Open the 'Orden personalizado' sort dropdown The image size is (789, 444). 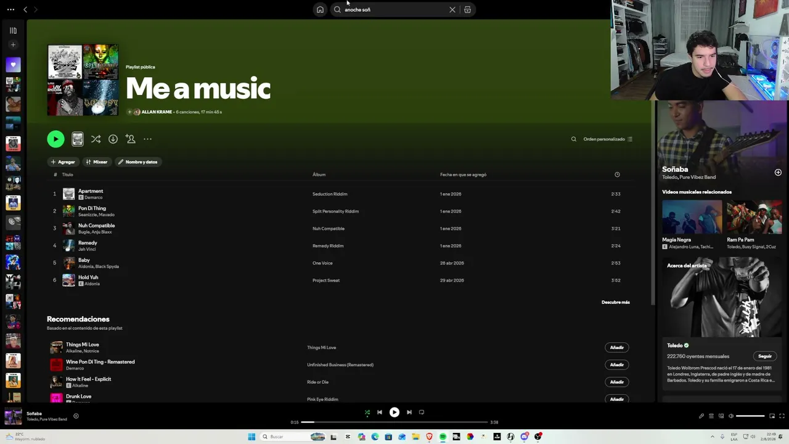click(608, 139)
